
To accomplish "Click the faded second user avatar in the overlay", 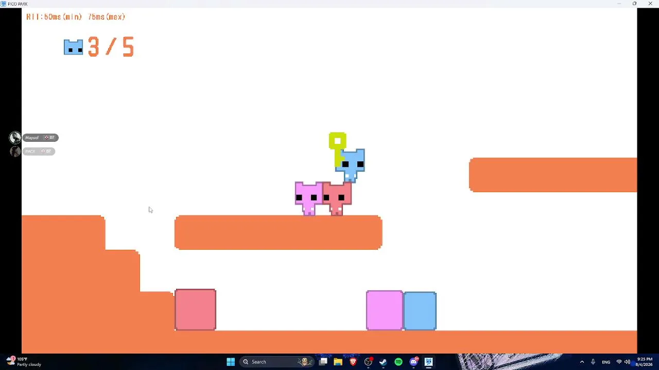I will (15, 151).
